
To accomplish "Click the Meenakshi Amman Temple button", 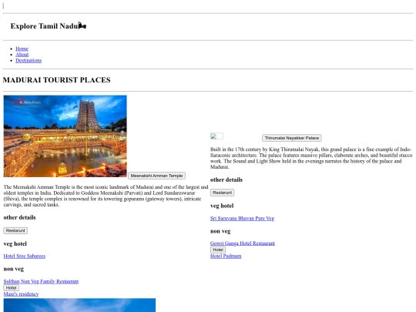I will tap(156, 176).
